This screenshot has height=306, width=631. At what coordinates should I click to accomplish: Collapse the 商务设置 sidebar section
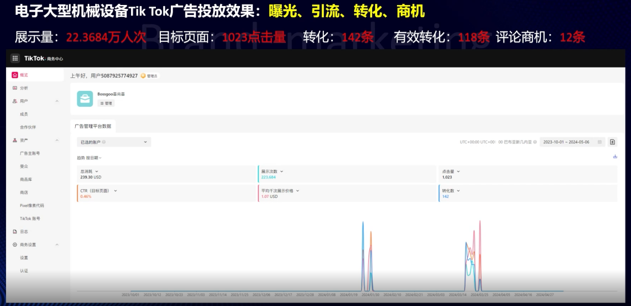(57, 245)
